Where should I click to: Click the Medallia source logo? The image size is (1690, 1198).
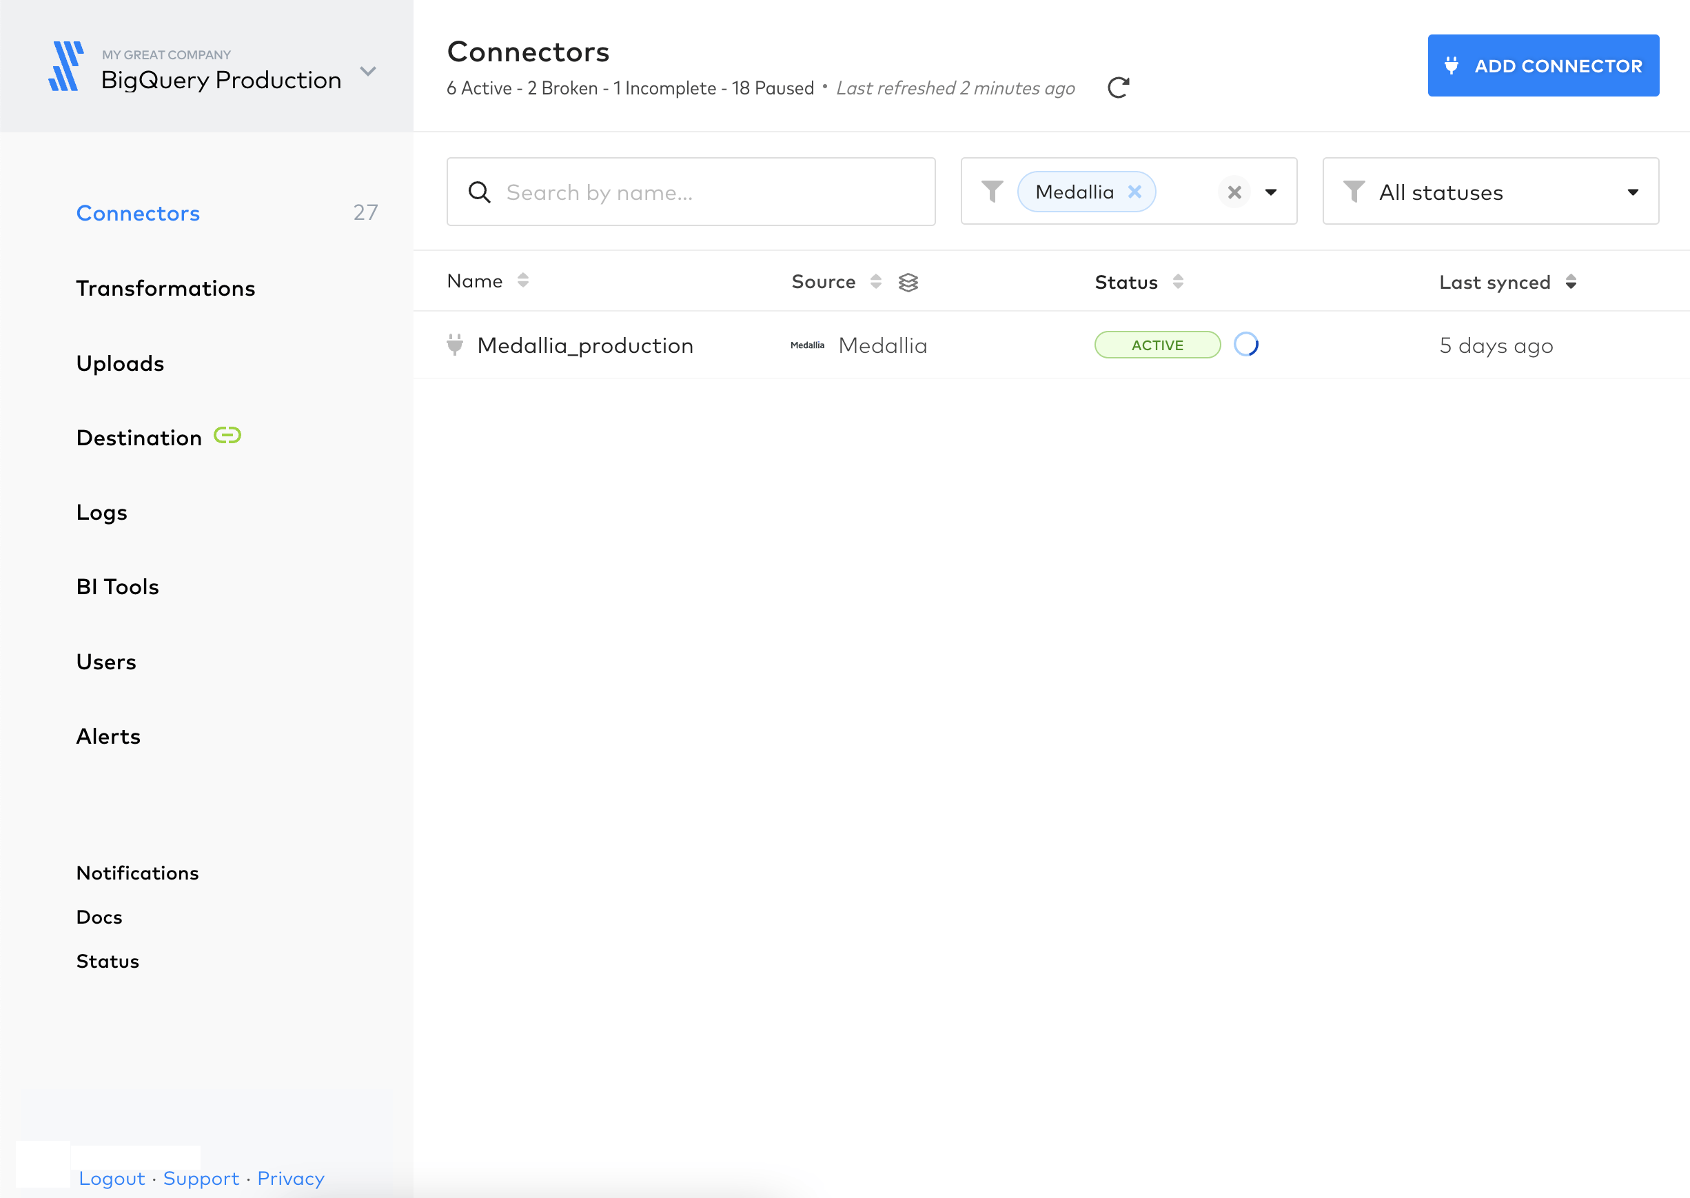tap(808, 345)
